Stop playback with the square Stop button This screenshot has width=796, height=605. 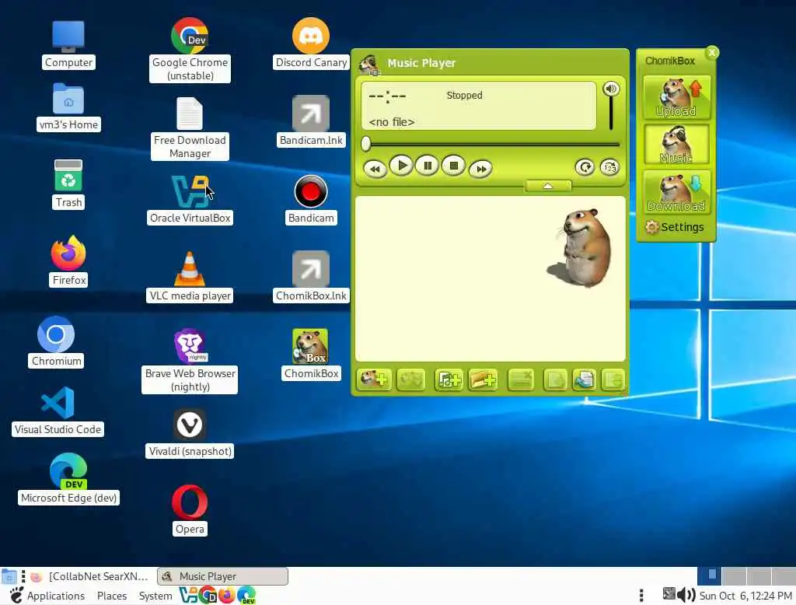[x=454, y=166]
